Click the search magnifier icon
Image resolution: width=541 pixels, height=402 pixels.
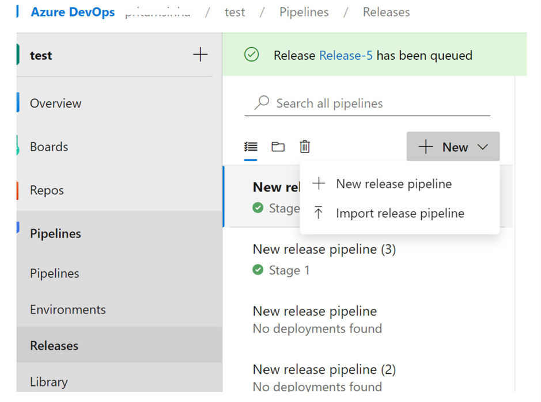(x=262, y=103)
